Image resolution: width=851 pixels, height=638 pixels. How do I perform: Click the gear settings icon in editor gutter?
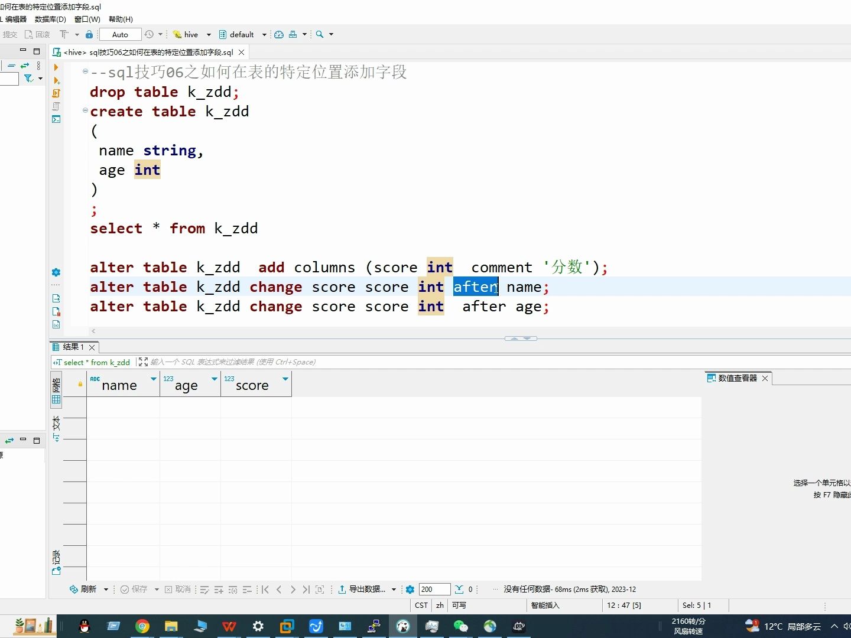pyautogui.click(x=56, y=272)
